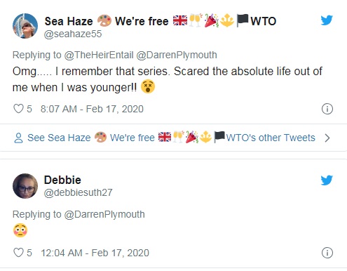Image resolution: width=347 pixels, height=271 pixels.
Task: Visit @debbiesuth27 handle
Action: pos(79,192)
